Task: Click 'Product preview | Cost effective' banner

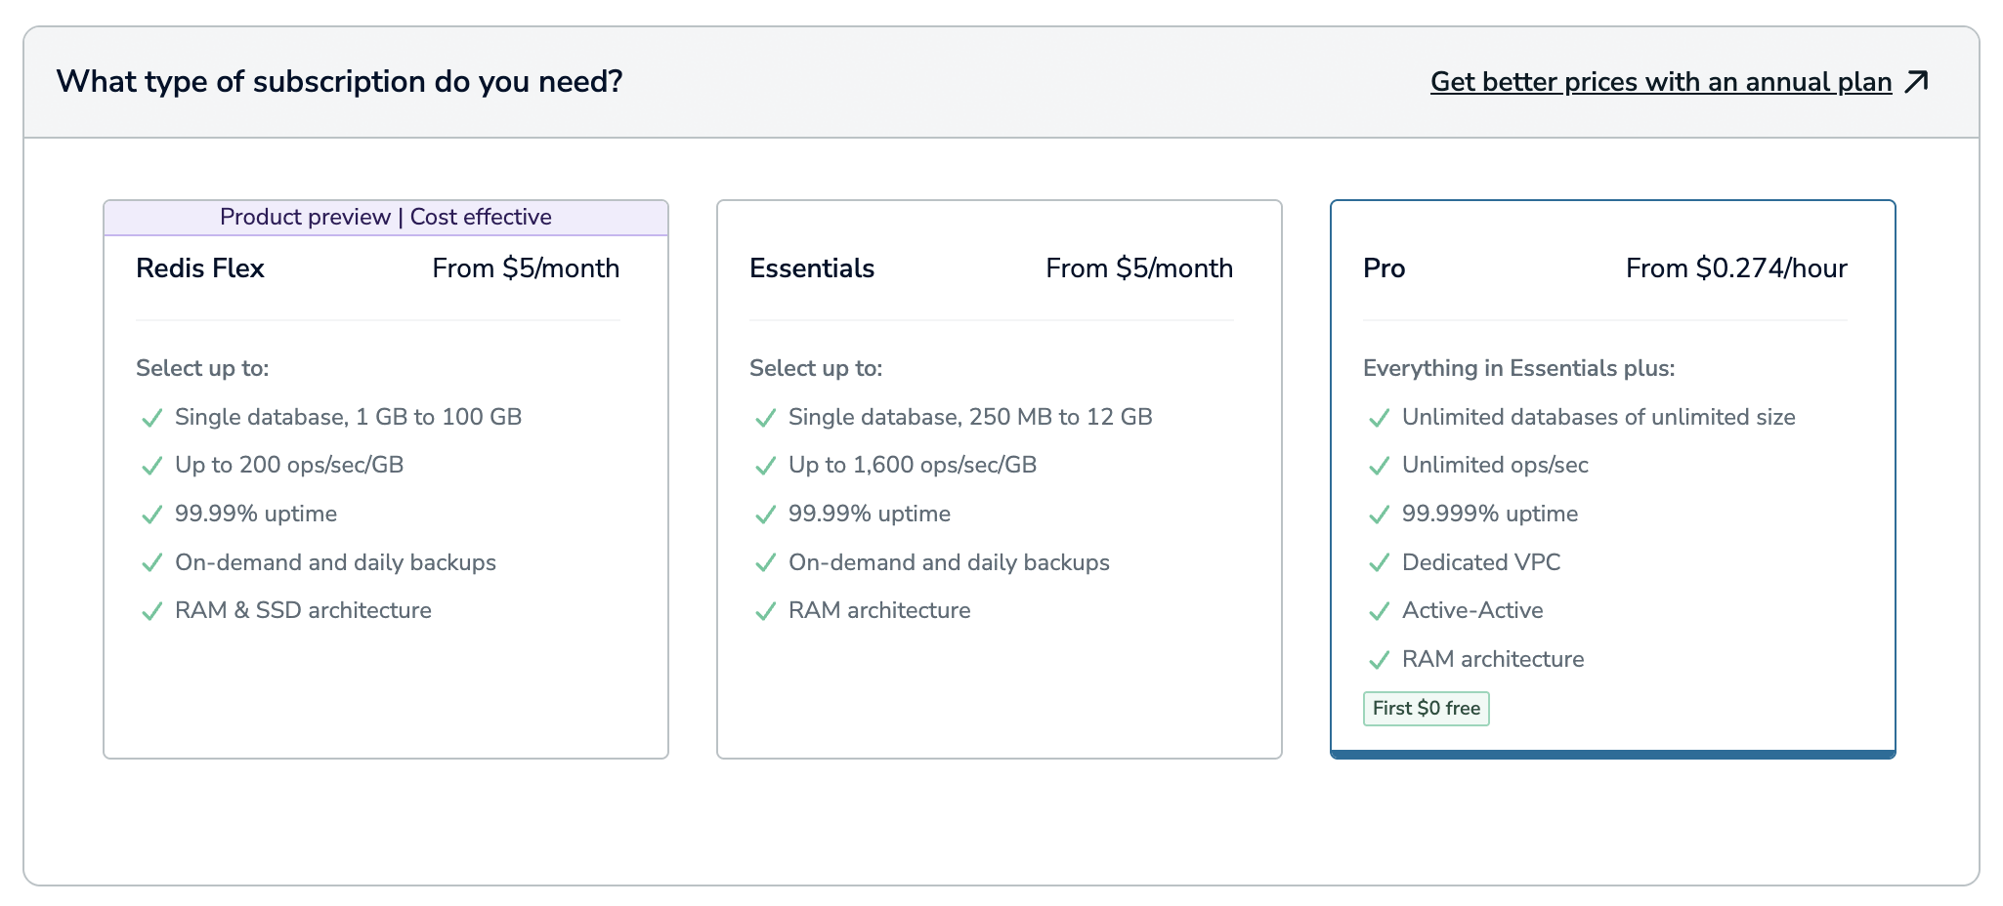Action: click(386, 217)
